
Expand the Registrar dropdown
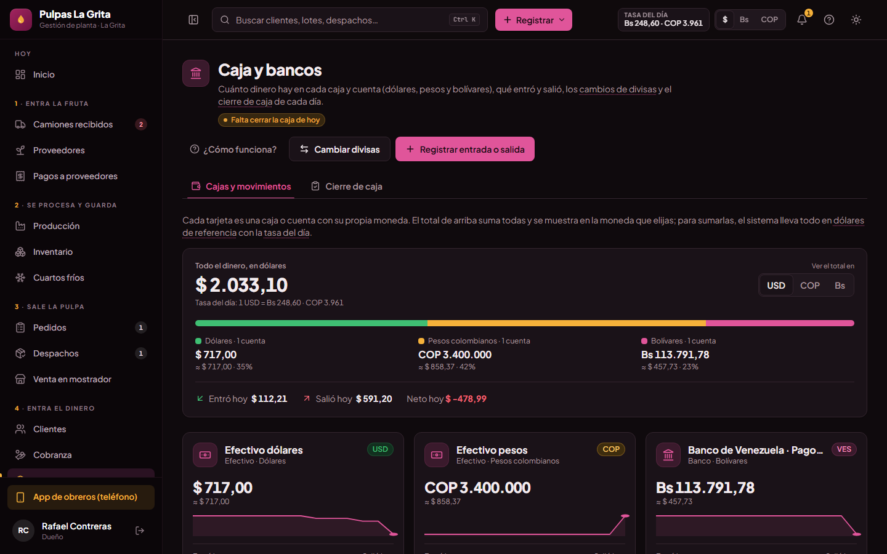pyautogui.click(x=533, y=20)
